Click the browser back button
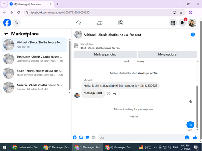202x151 pixels. pyautogui.click(x=4, y=12)
